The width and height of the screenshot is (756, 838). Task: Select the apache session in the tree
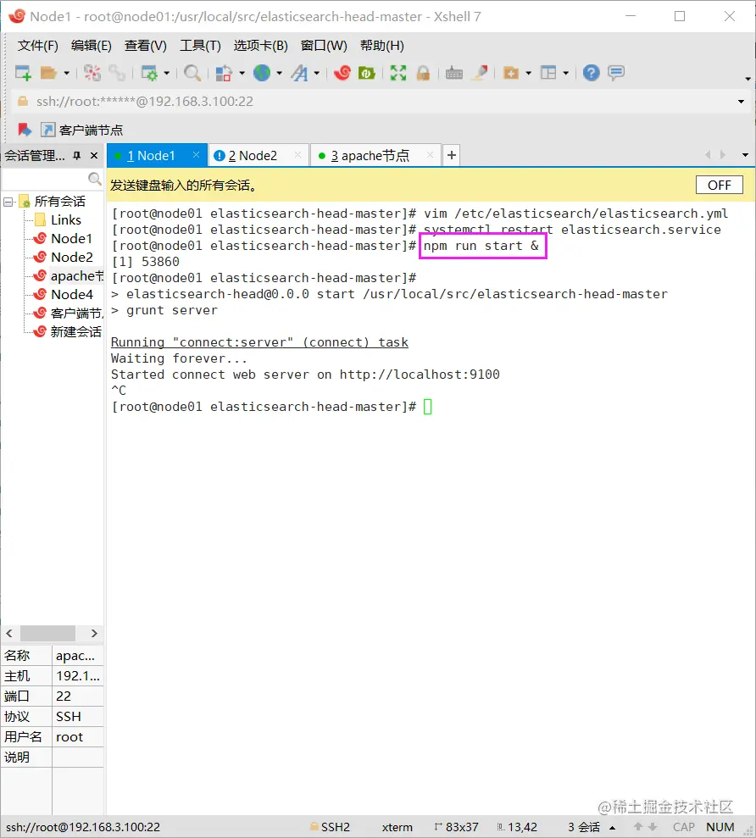pos(68,275)
